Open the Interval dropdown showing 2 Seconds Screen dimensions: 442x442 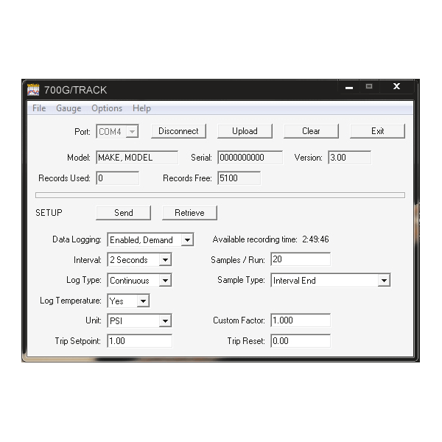pyautogui.click(x=139, y=259)
